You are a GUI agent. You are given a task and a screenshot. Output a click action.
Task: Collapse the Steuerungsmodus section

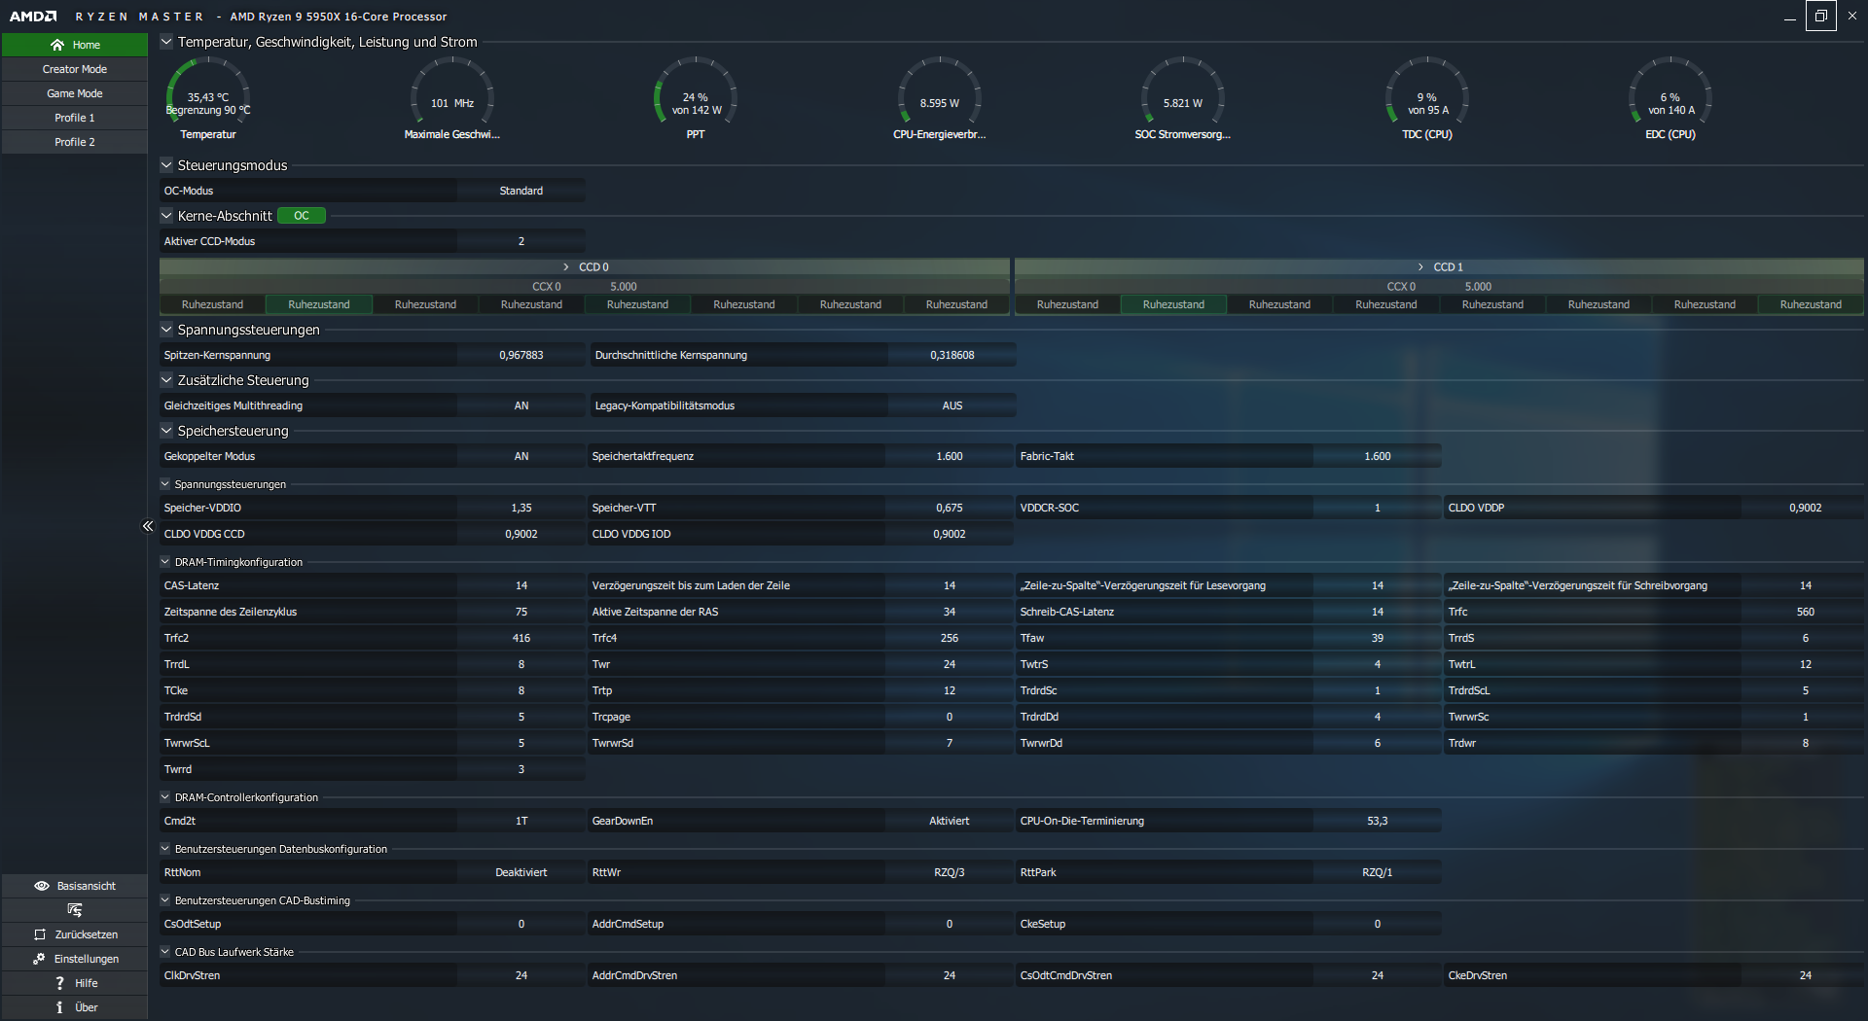[x=166, y=165]
